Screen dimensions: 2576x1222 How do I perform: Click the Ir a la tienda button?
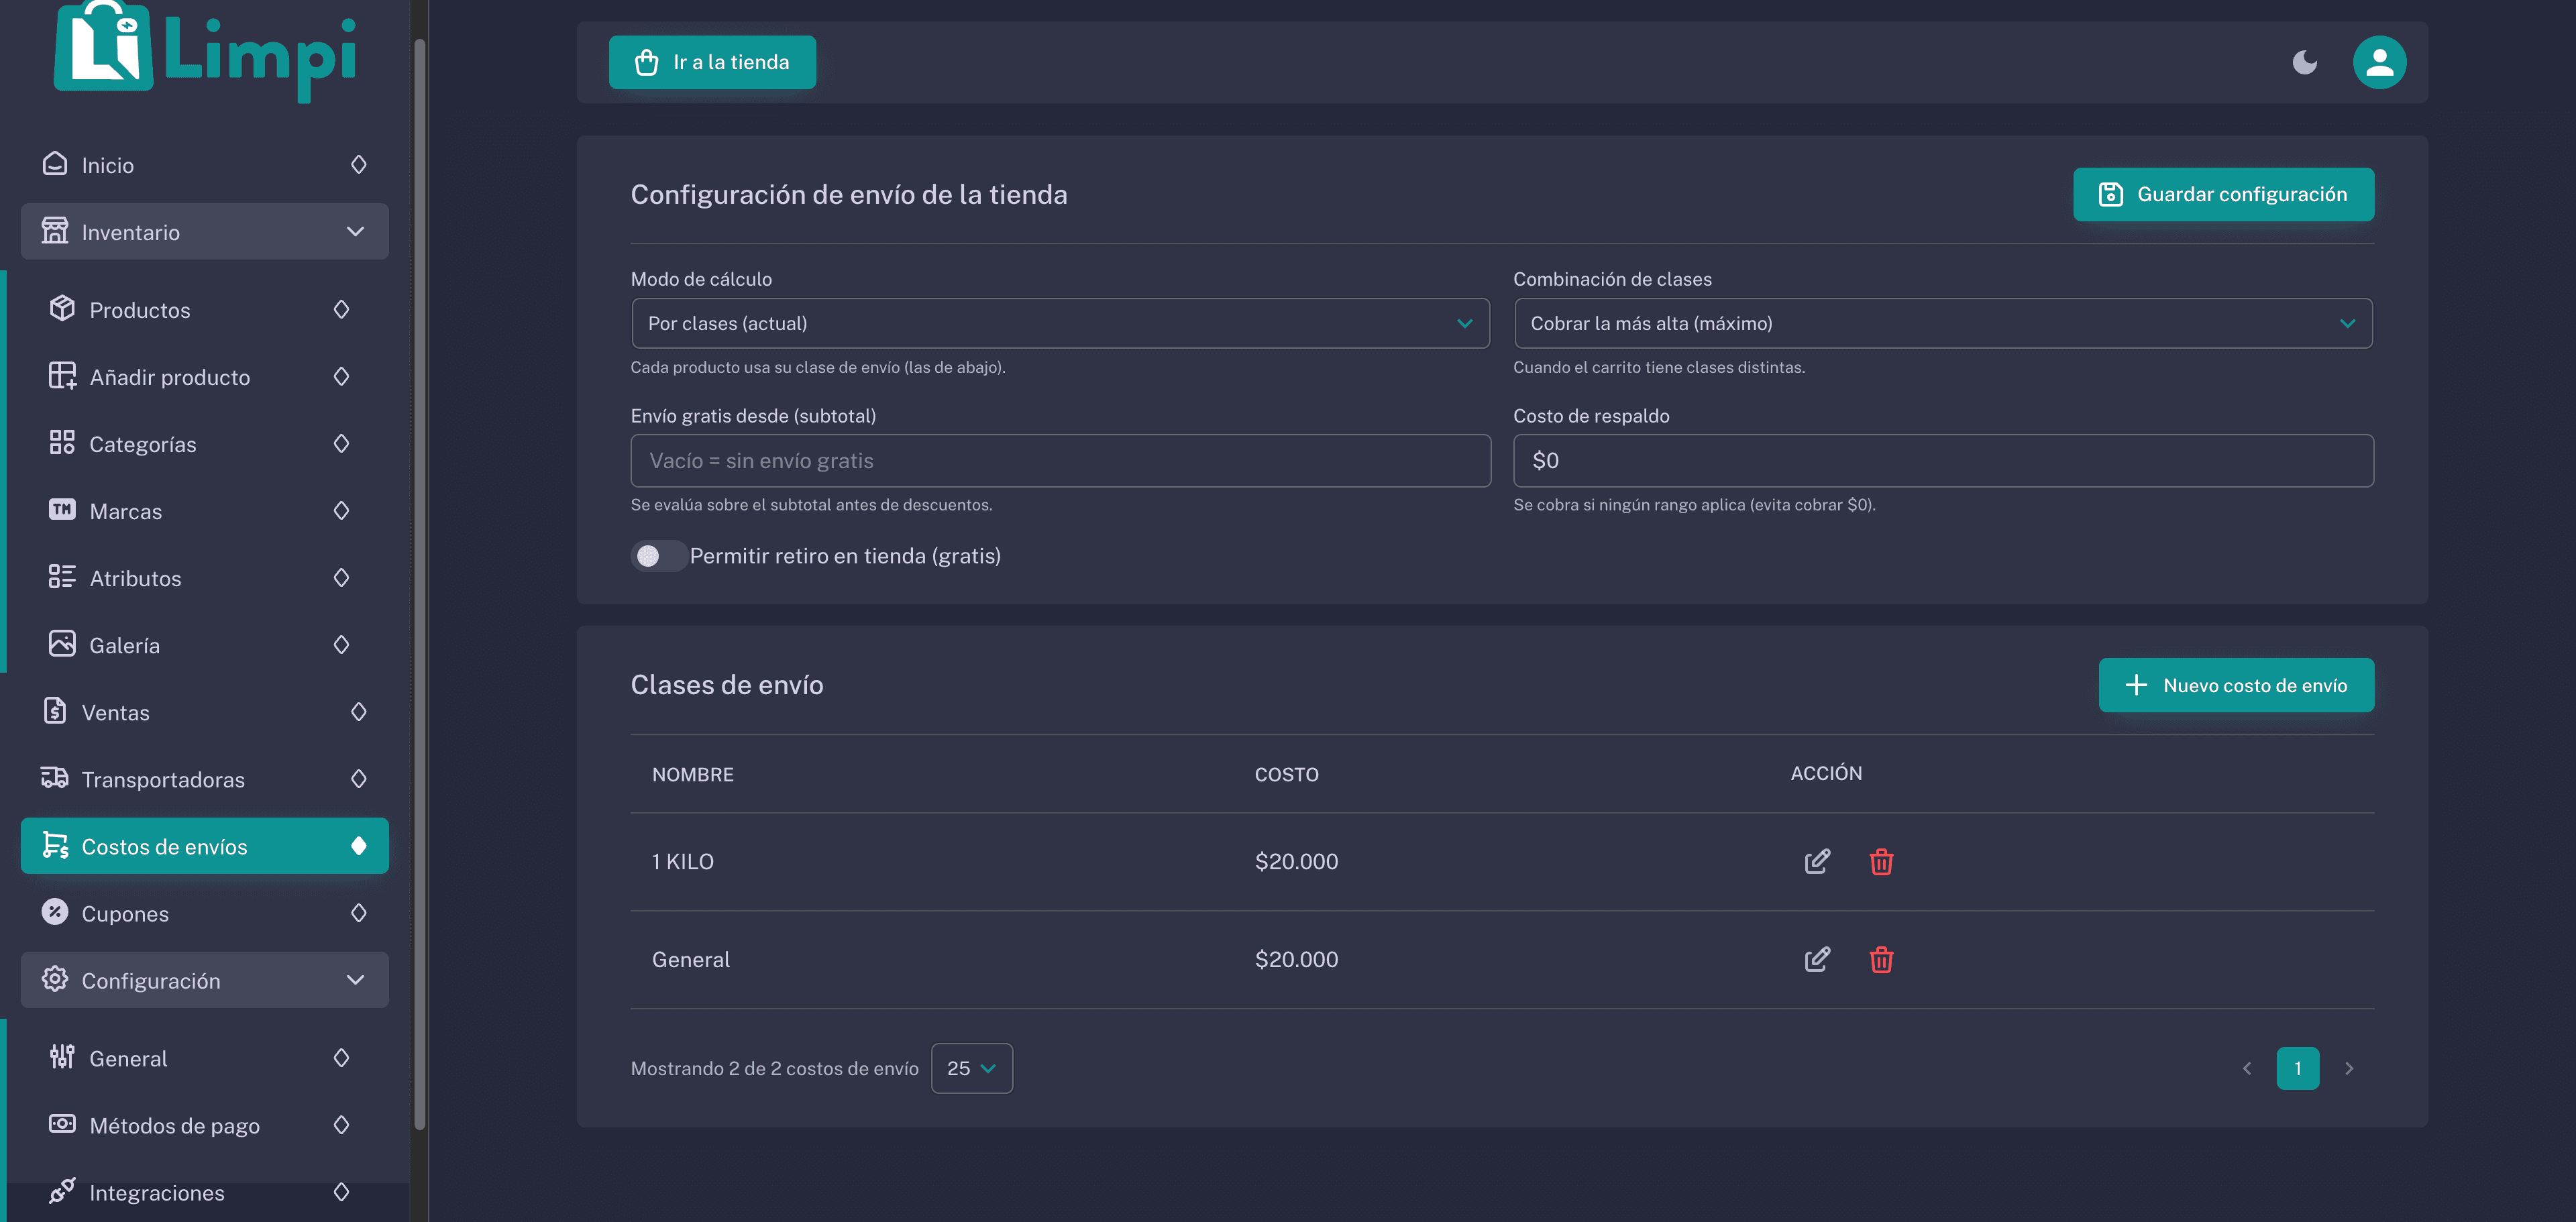pos(712,62)
